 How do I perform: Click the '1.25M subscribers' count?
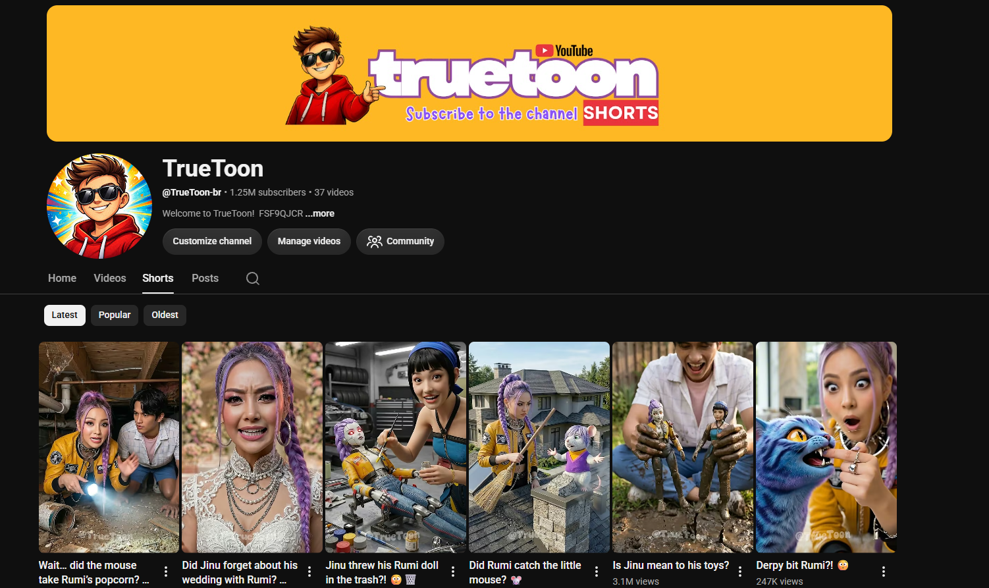[x=268, y=192]
